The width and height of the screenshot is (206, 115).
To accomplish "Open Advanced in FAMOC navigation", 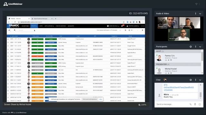I will [71, 26].
